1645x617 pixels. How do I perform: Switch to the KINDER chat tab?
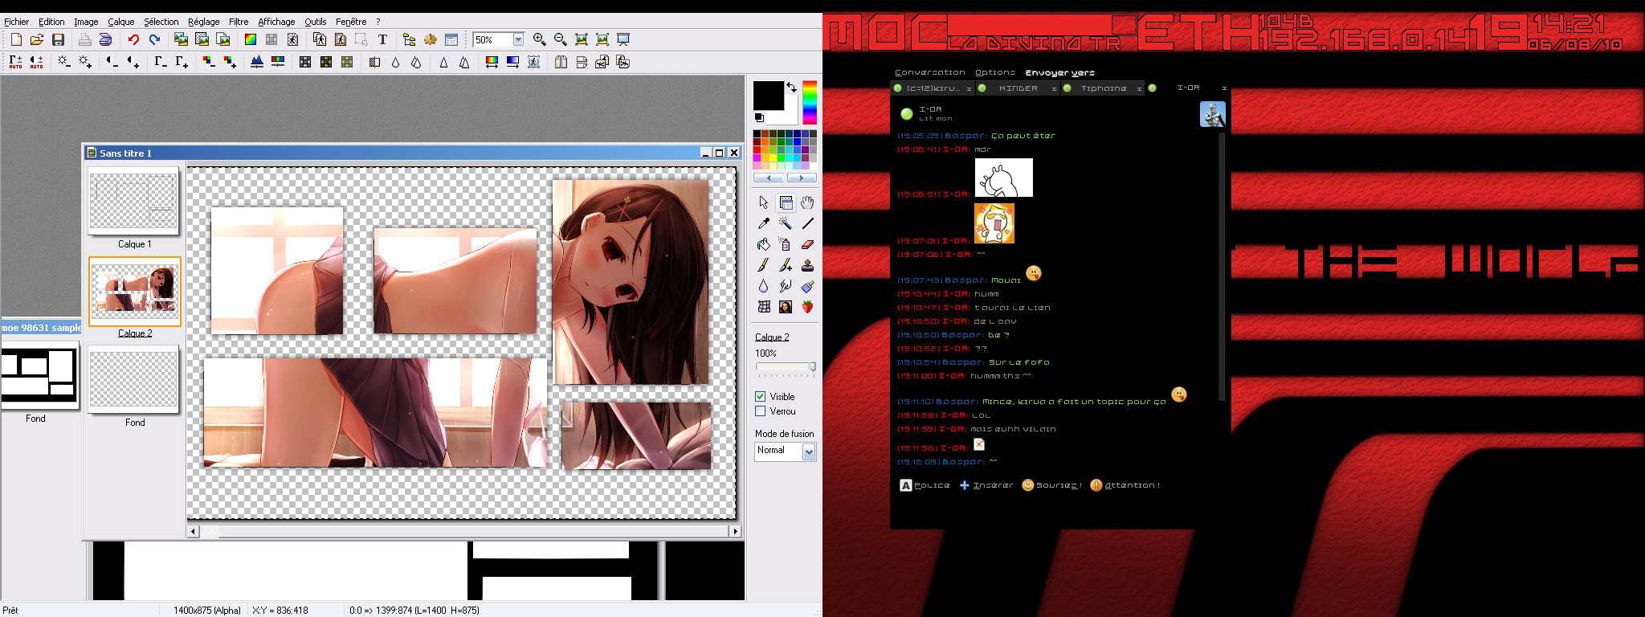1018,88
